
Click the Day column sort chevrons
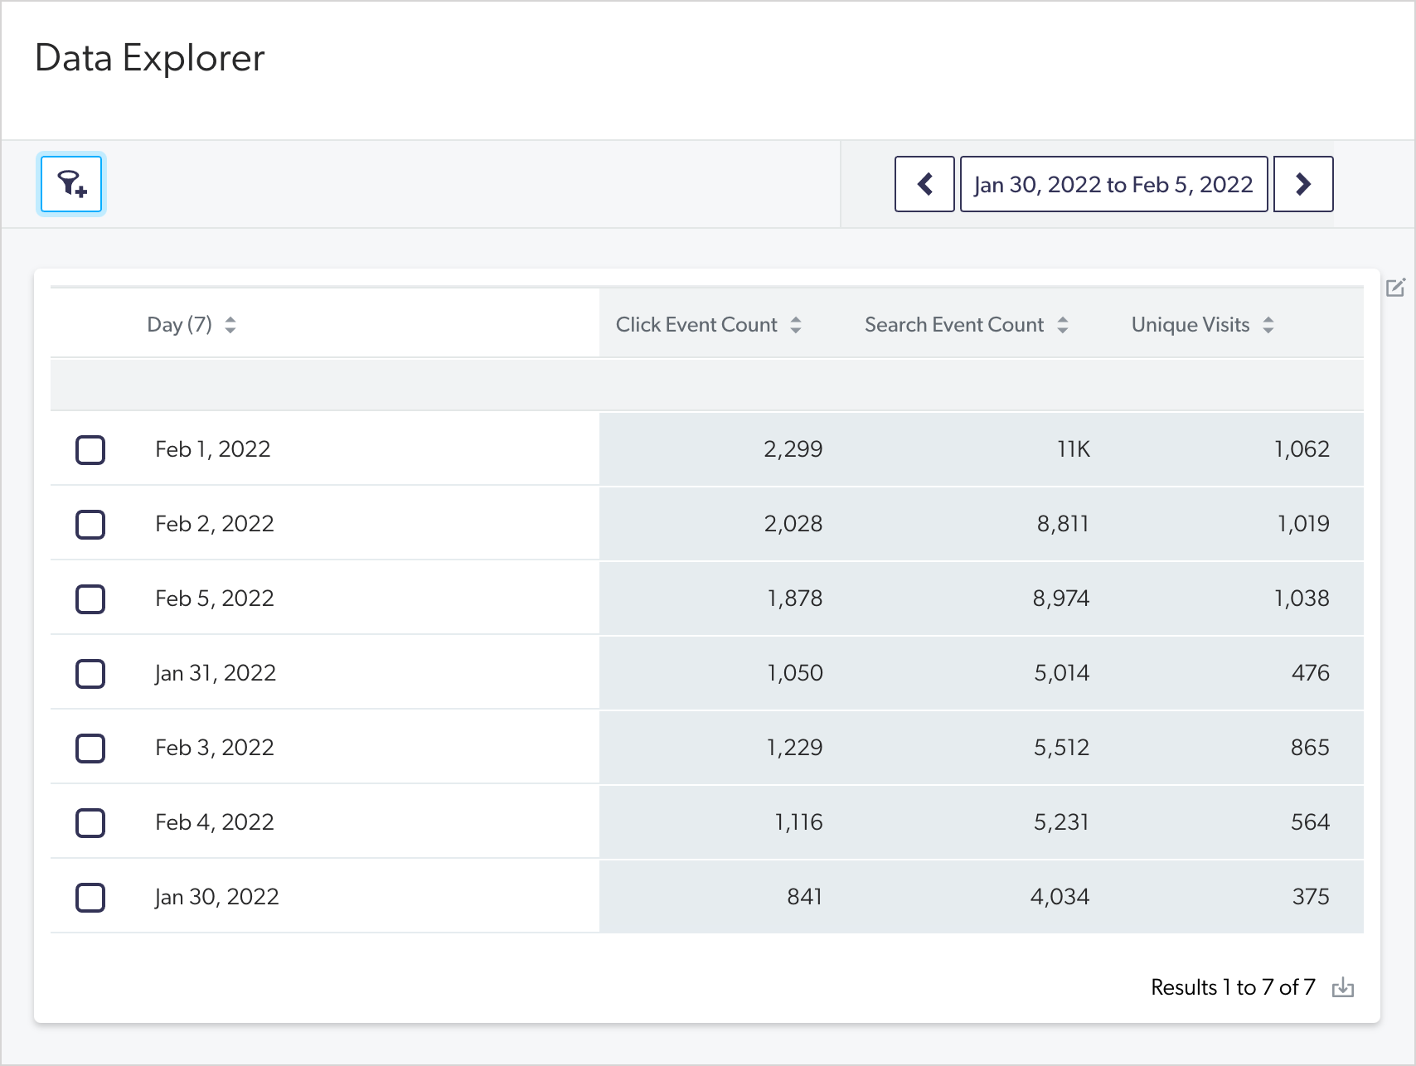click(230, 324)
